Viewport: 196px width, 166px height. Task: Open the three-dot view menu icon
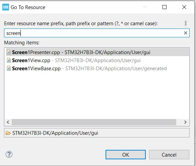(x=186, y=23)
